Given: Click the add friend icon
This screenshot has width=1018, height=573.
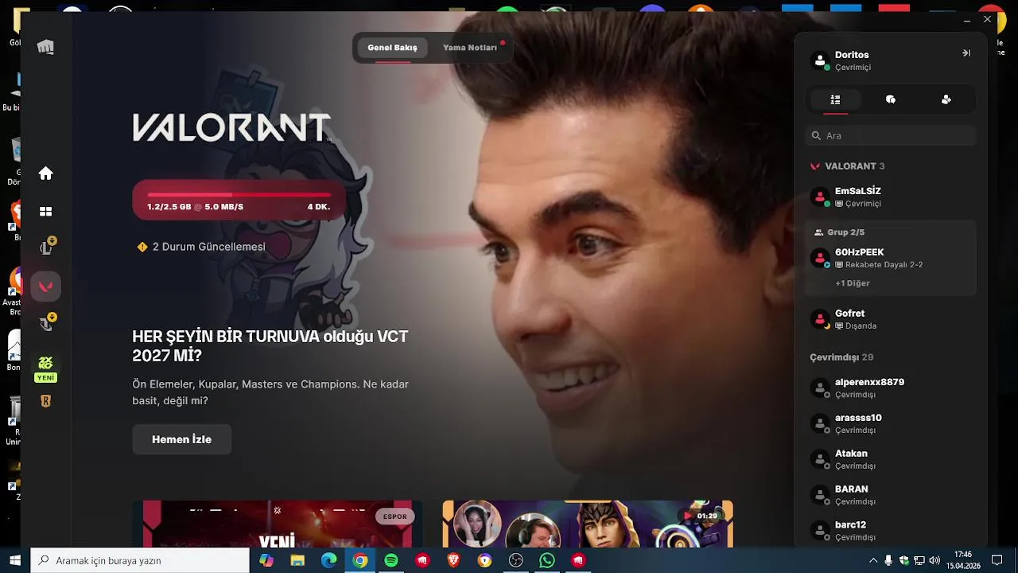Looking at the screenshot, I should point(946,99).
